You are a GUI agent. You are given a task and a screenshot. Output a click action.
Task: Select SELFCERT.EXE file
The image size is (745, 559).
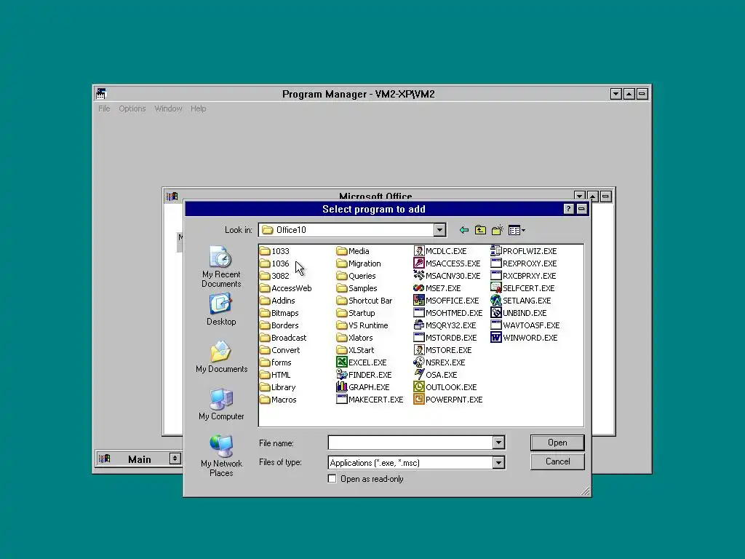[x=522, y=288]
